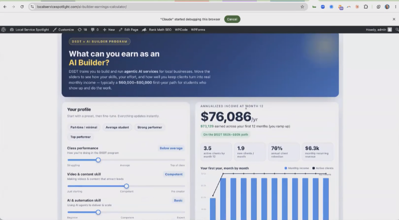The height and width of the screenshot is (220, 399).
Task: Select the Part-time / minimal preset
Action: point(84,127)
